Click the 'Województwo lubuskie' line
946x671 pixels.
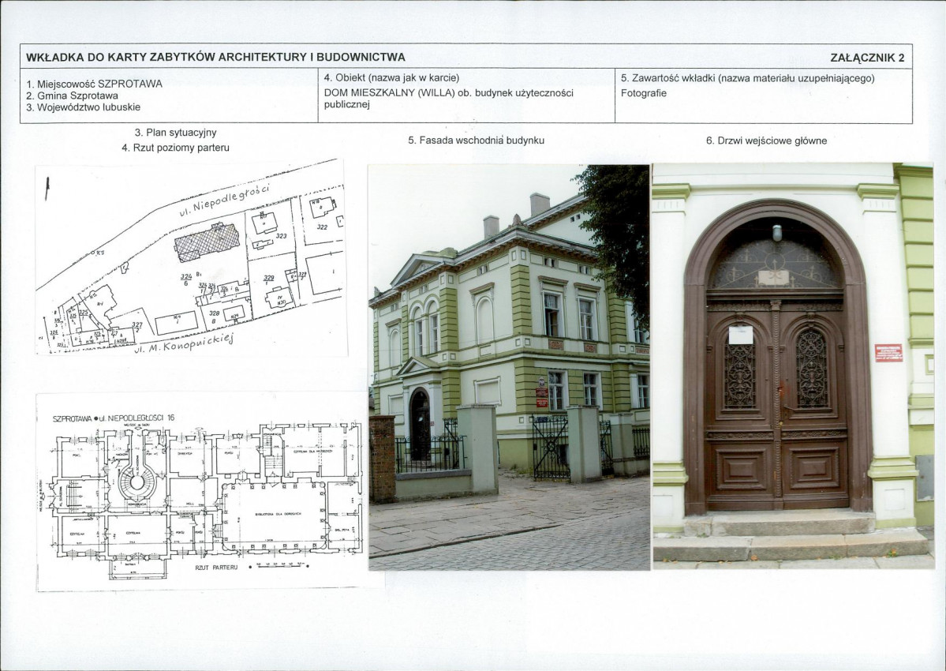pos(84,107)
